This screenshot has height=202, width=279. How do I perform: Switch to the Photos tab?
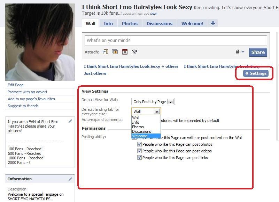click(130, 23)
